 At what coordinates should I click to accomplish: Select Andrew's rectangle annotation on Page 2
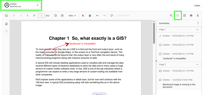point(179,71)
